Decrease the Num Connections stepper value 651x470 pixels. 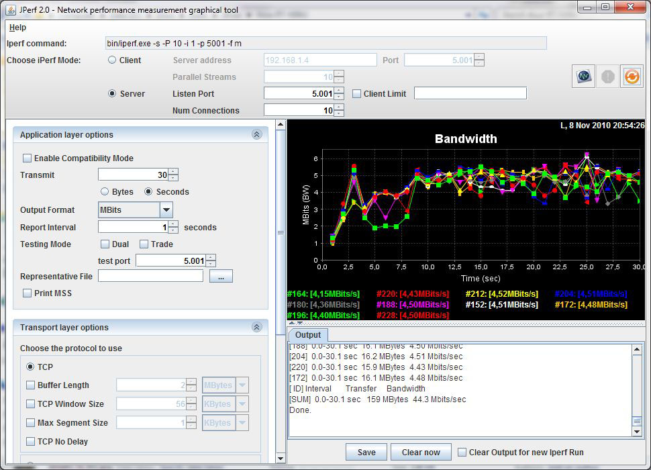coord(339,113)
